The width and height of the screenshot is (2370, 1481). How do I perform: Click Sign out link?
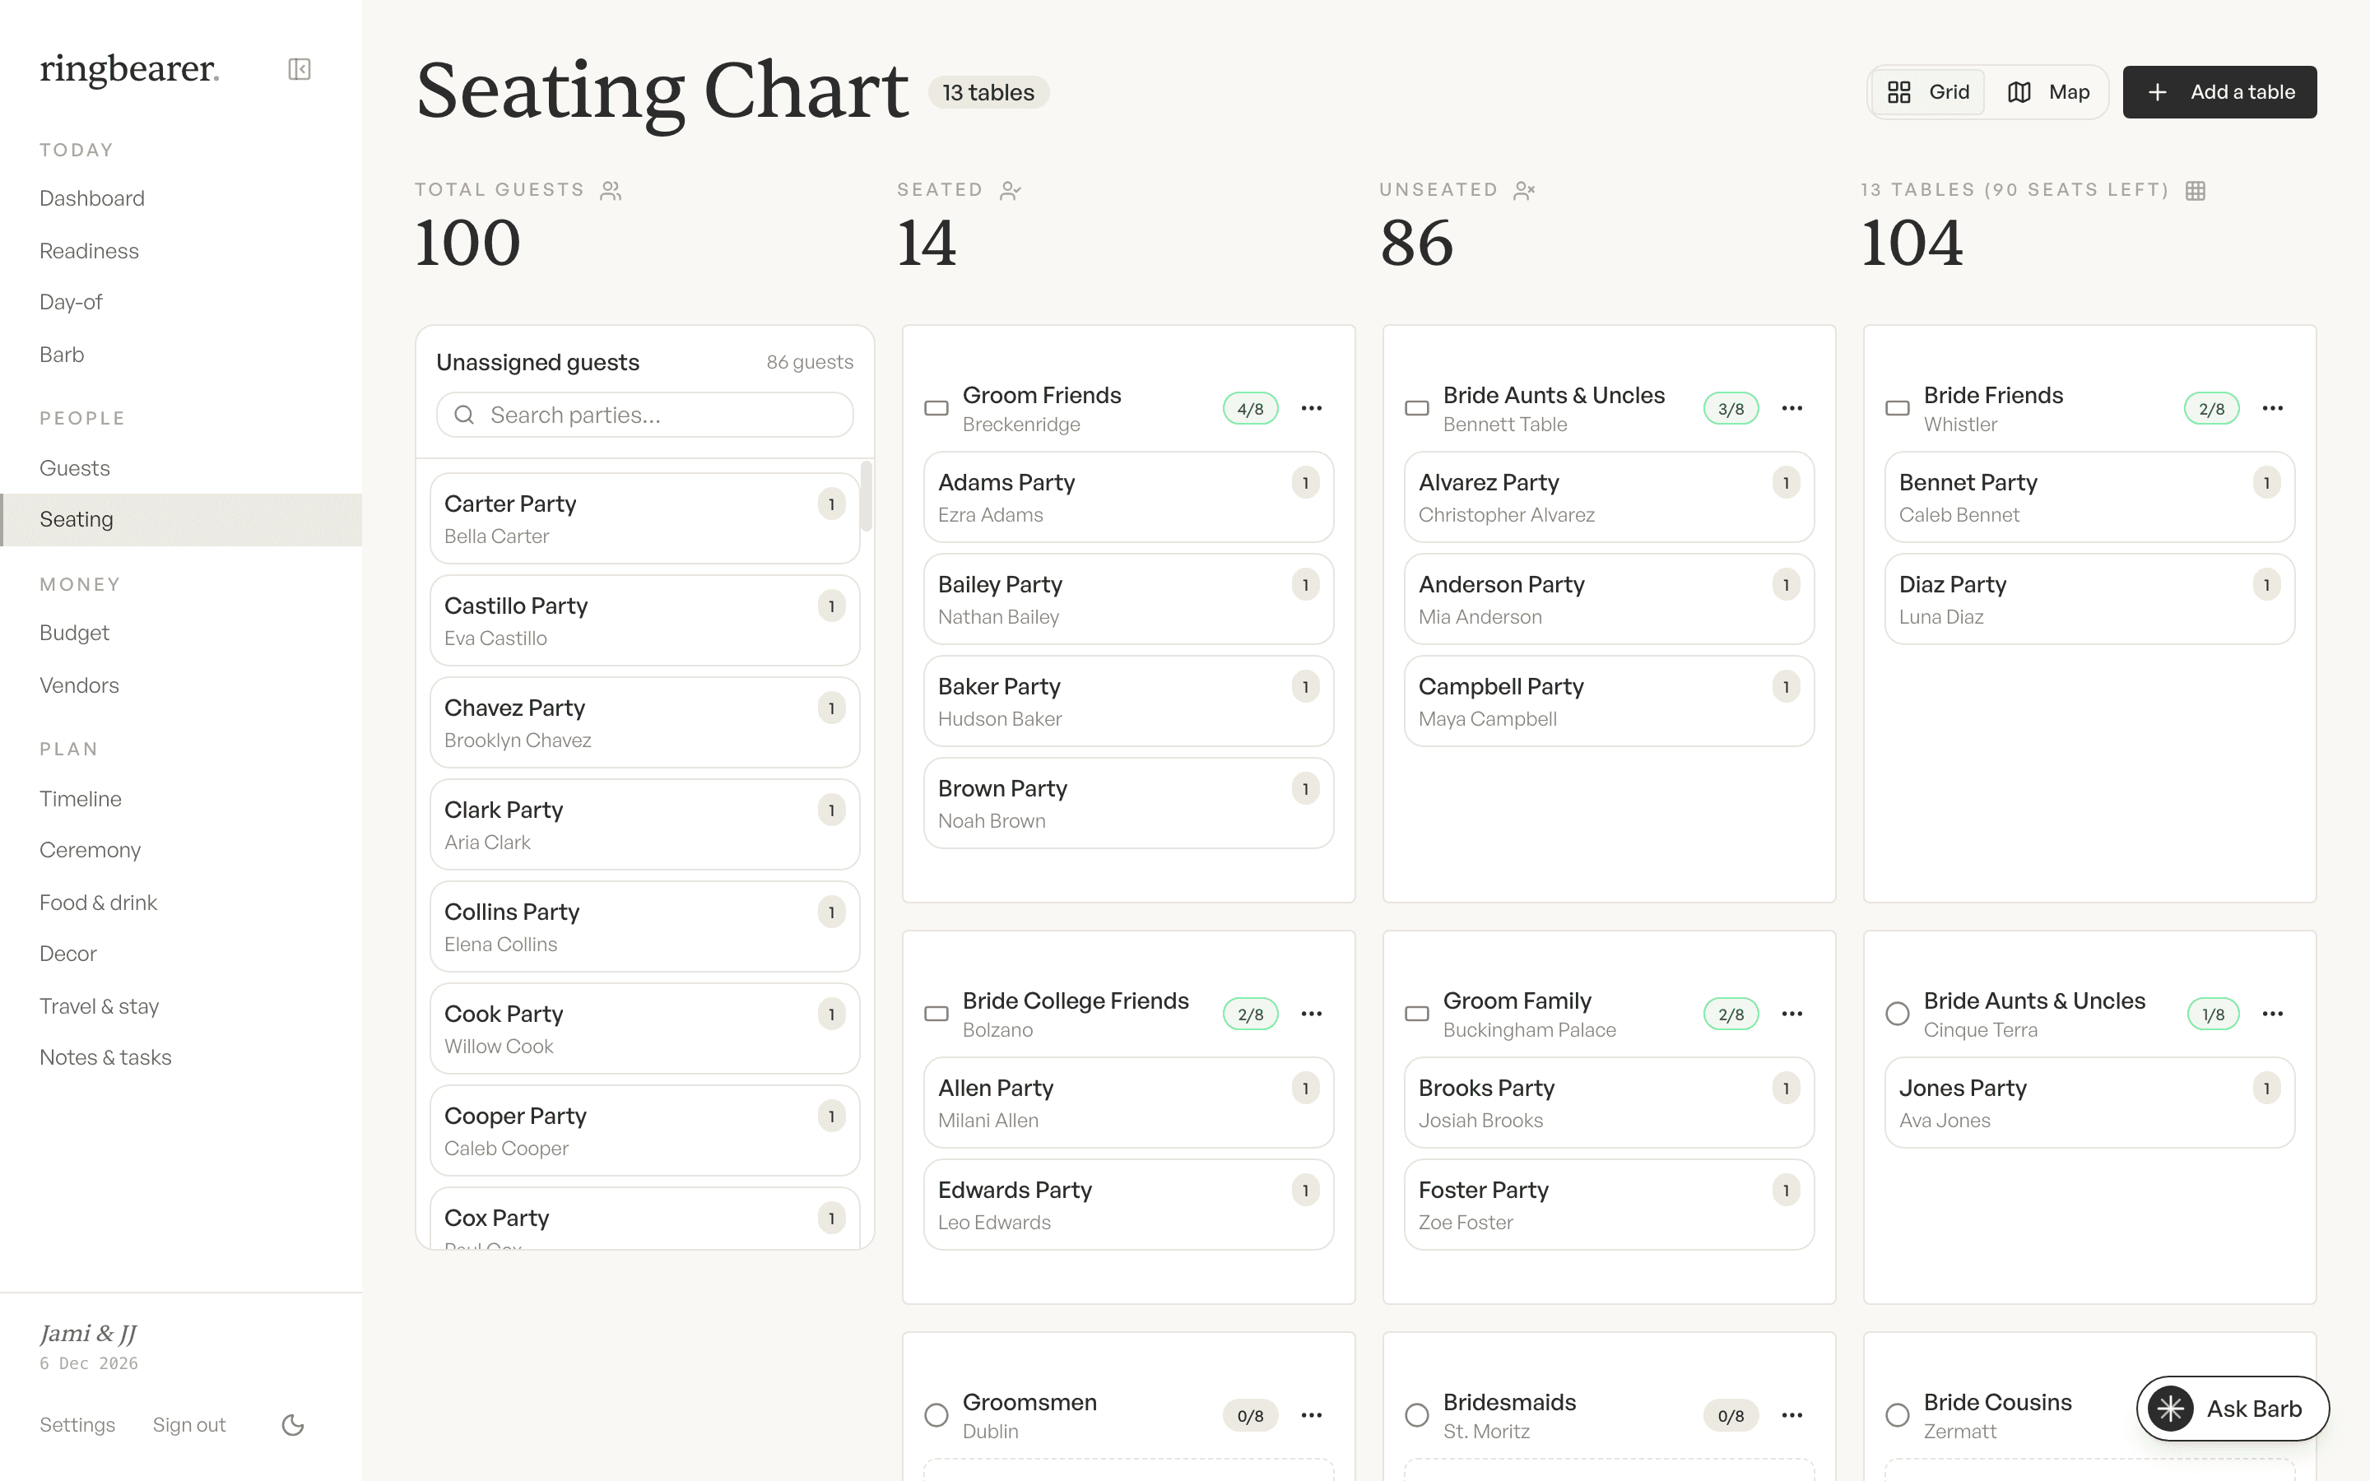click(189, 1425)
